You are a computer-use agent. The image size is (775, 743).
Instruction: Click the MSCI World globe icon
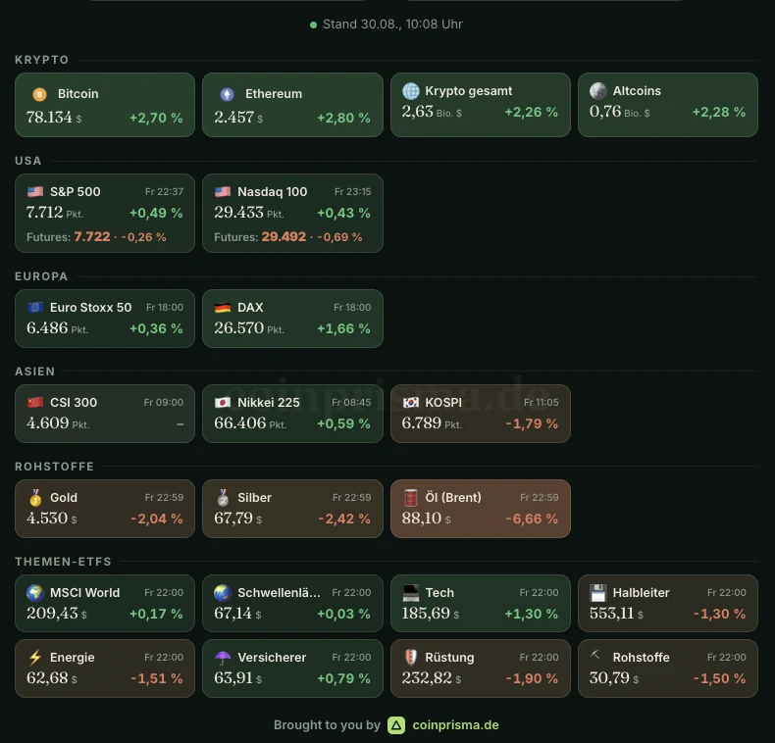[x=35, y=592]
